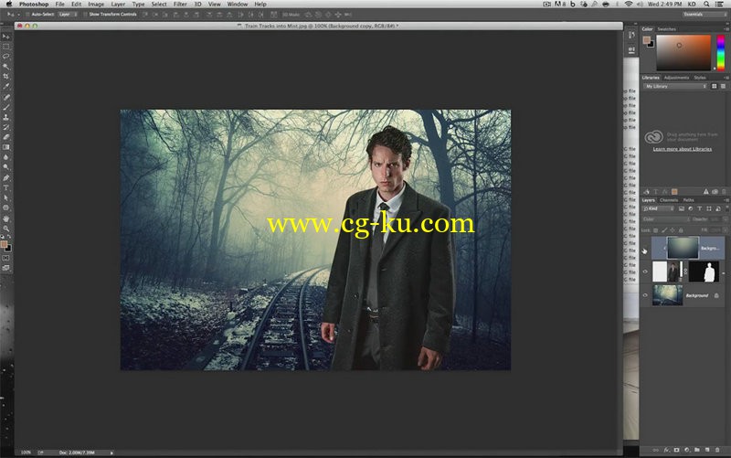Switch to the Paths tab

pyautogui.click(x=689, y=200)
